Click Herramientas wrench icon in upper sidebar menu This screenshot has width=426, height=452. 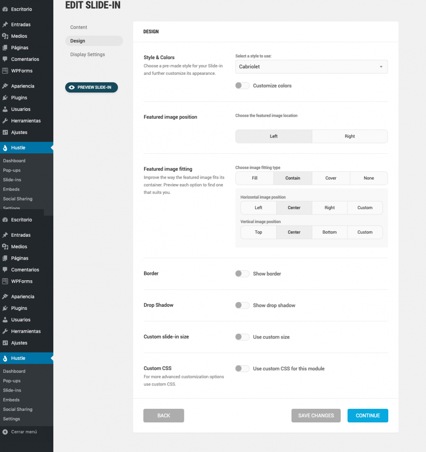click(x=5, y=120)
